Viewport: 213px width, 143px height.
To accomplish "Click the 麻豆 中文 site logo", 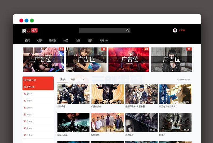I will tap(30, 31).
